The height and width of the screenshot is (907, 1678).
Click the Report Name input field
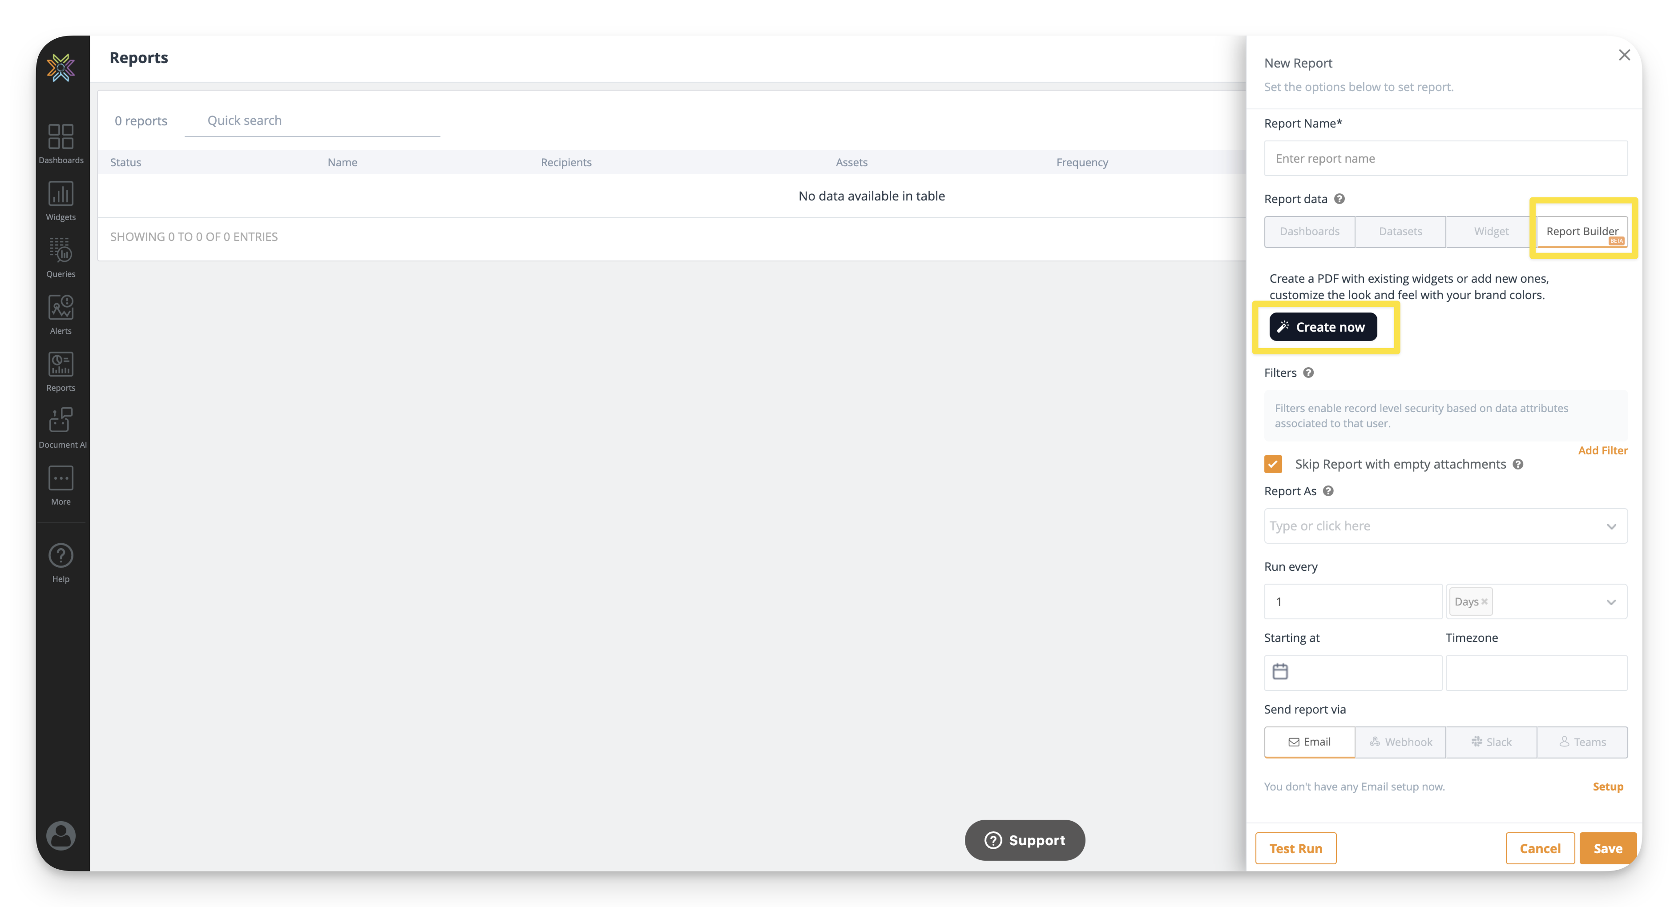tap(1445, 158)
